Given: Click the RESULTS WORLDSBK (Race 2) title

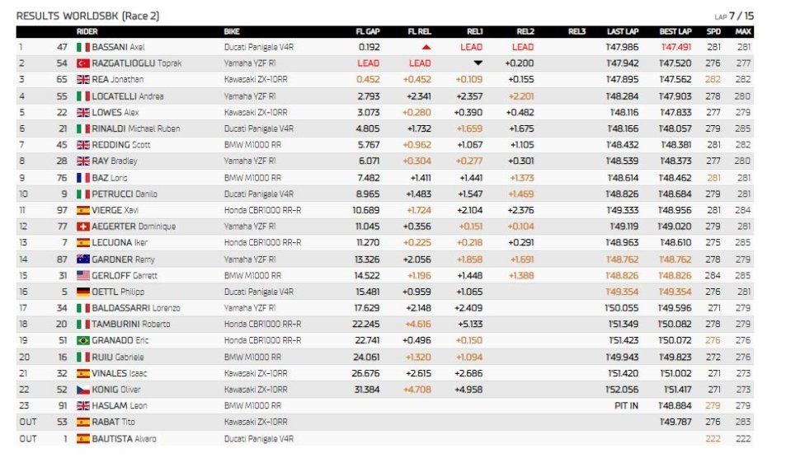Looking at the screenshot, I should pos(87,16).
